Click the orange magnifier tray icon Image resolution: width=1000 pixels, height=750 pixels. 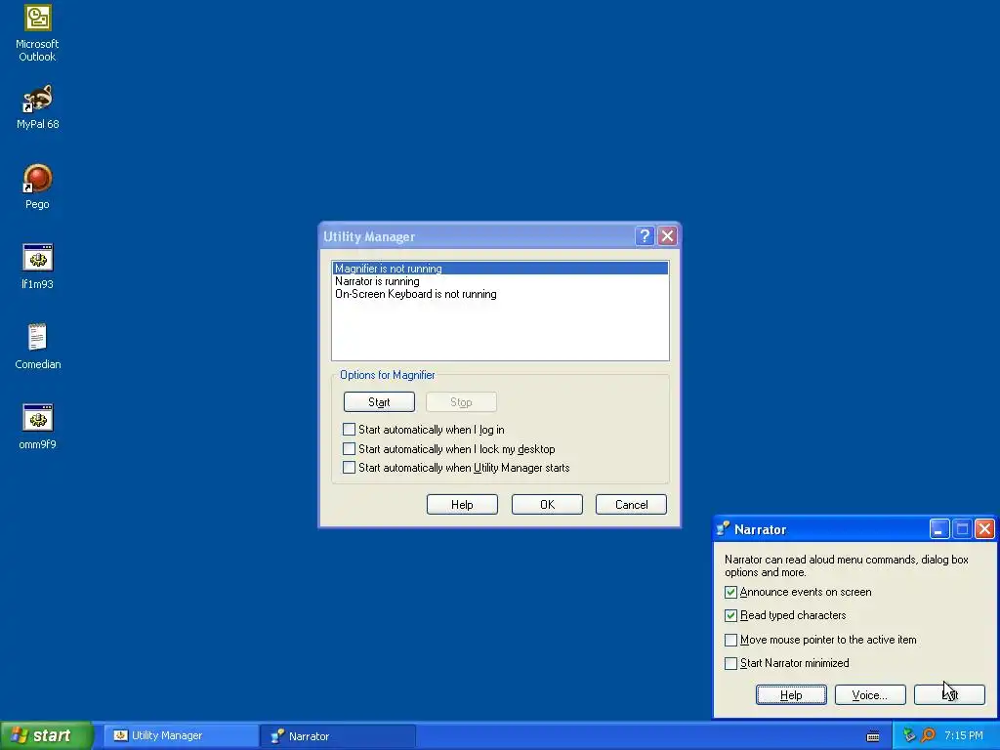(928, 735)
